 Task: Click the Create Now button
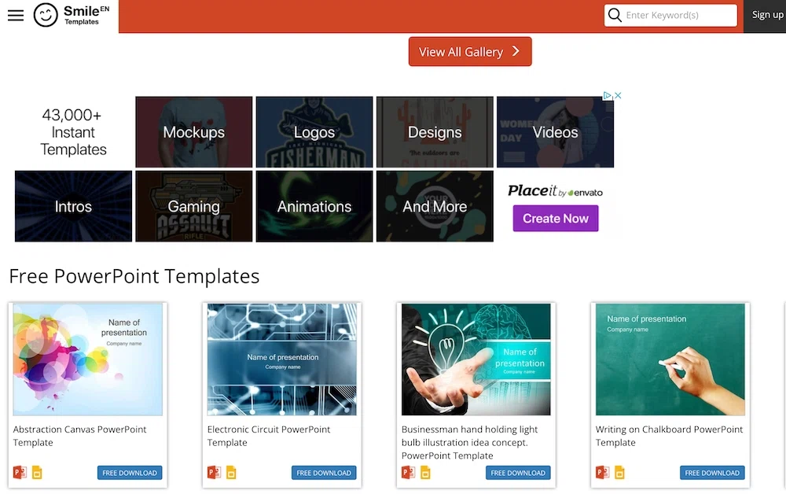555,218
